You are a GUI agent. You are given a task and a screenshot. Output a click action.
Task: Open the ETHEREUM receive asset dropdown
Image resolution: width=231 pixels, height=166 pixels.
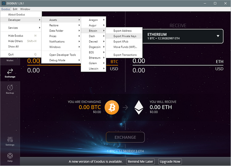point(183,36)
